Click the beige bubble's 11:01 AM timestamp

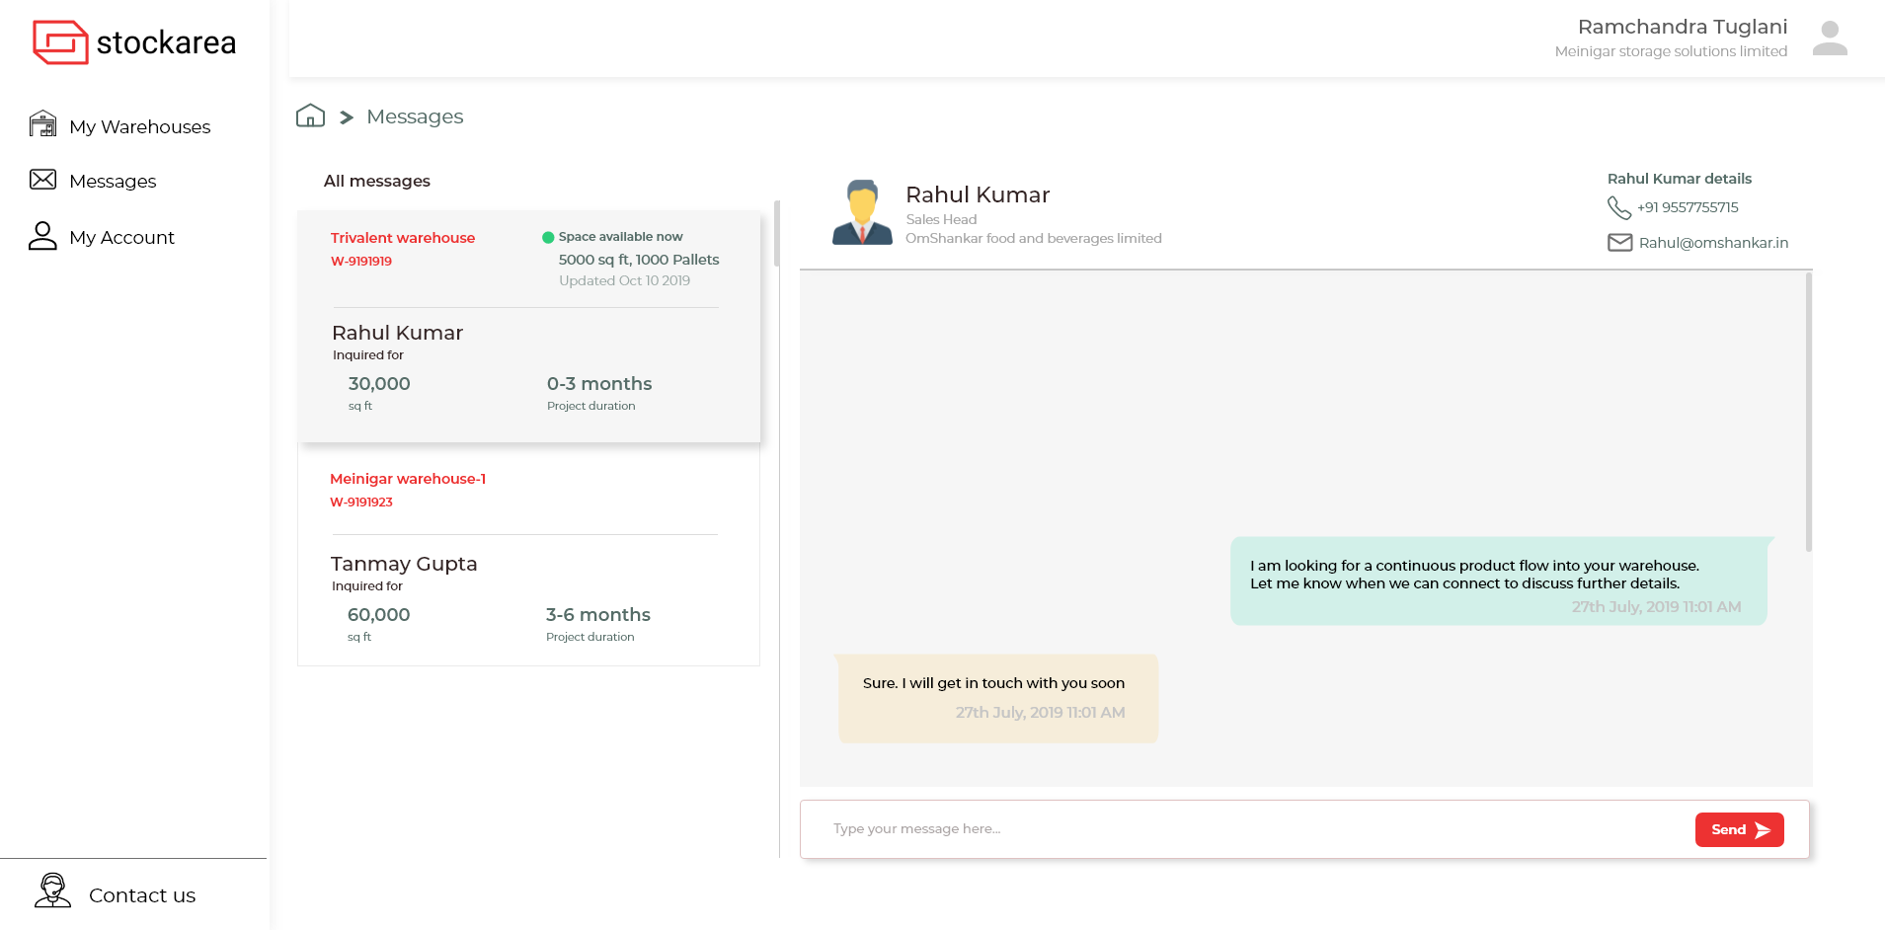(1040, 713)
